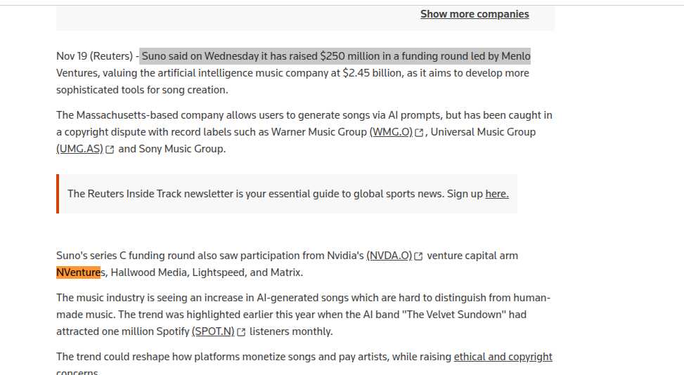This screenshot has height=375, width=684.
Task: Follow the newsletter sign up 'here.' link
Action: tap(497, 194)
